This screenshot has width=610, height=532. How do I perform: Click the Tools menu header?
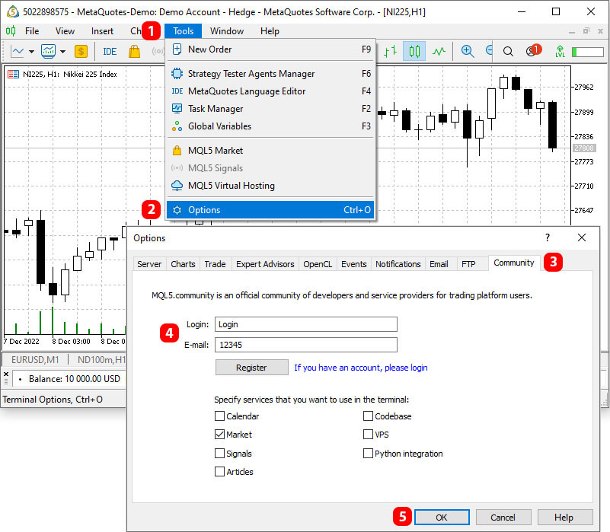tap(184, 31)
